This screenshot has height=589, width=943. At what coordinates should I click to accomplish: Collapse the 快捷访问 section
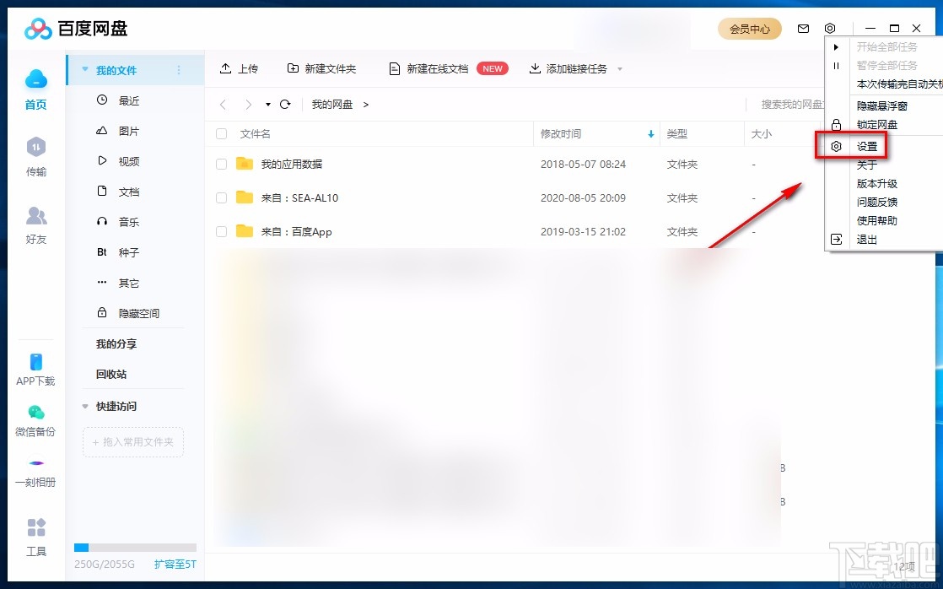coord(84,406)
